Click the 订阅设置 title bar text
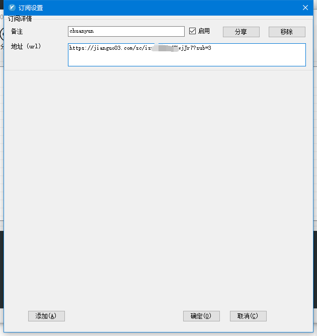The width and height of the screenshot is (317, 336). point(31,8)
